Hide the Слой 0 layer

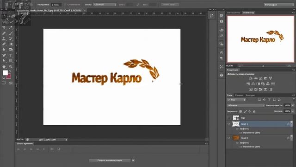tap(228, 138)
